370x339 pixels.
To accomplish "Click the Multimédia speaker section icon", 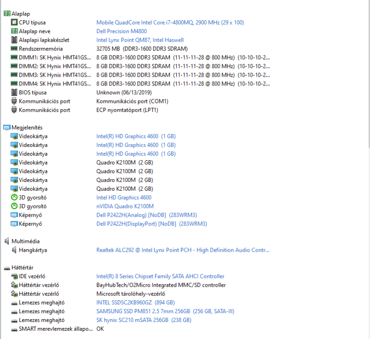I will [6, 241].
